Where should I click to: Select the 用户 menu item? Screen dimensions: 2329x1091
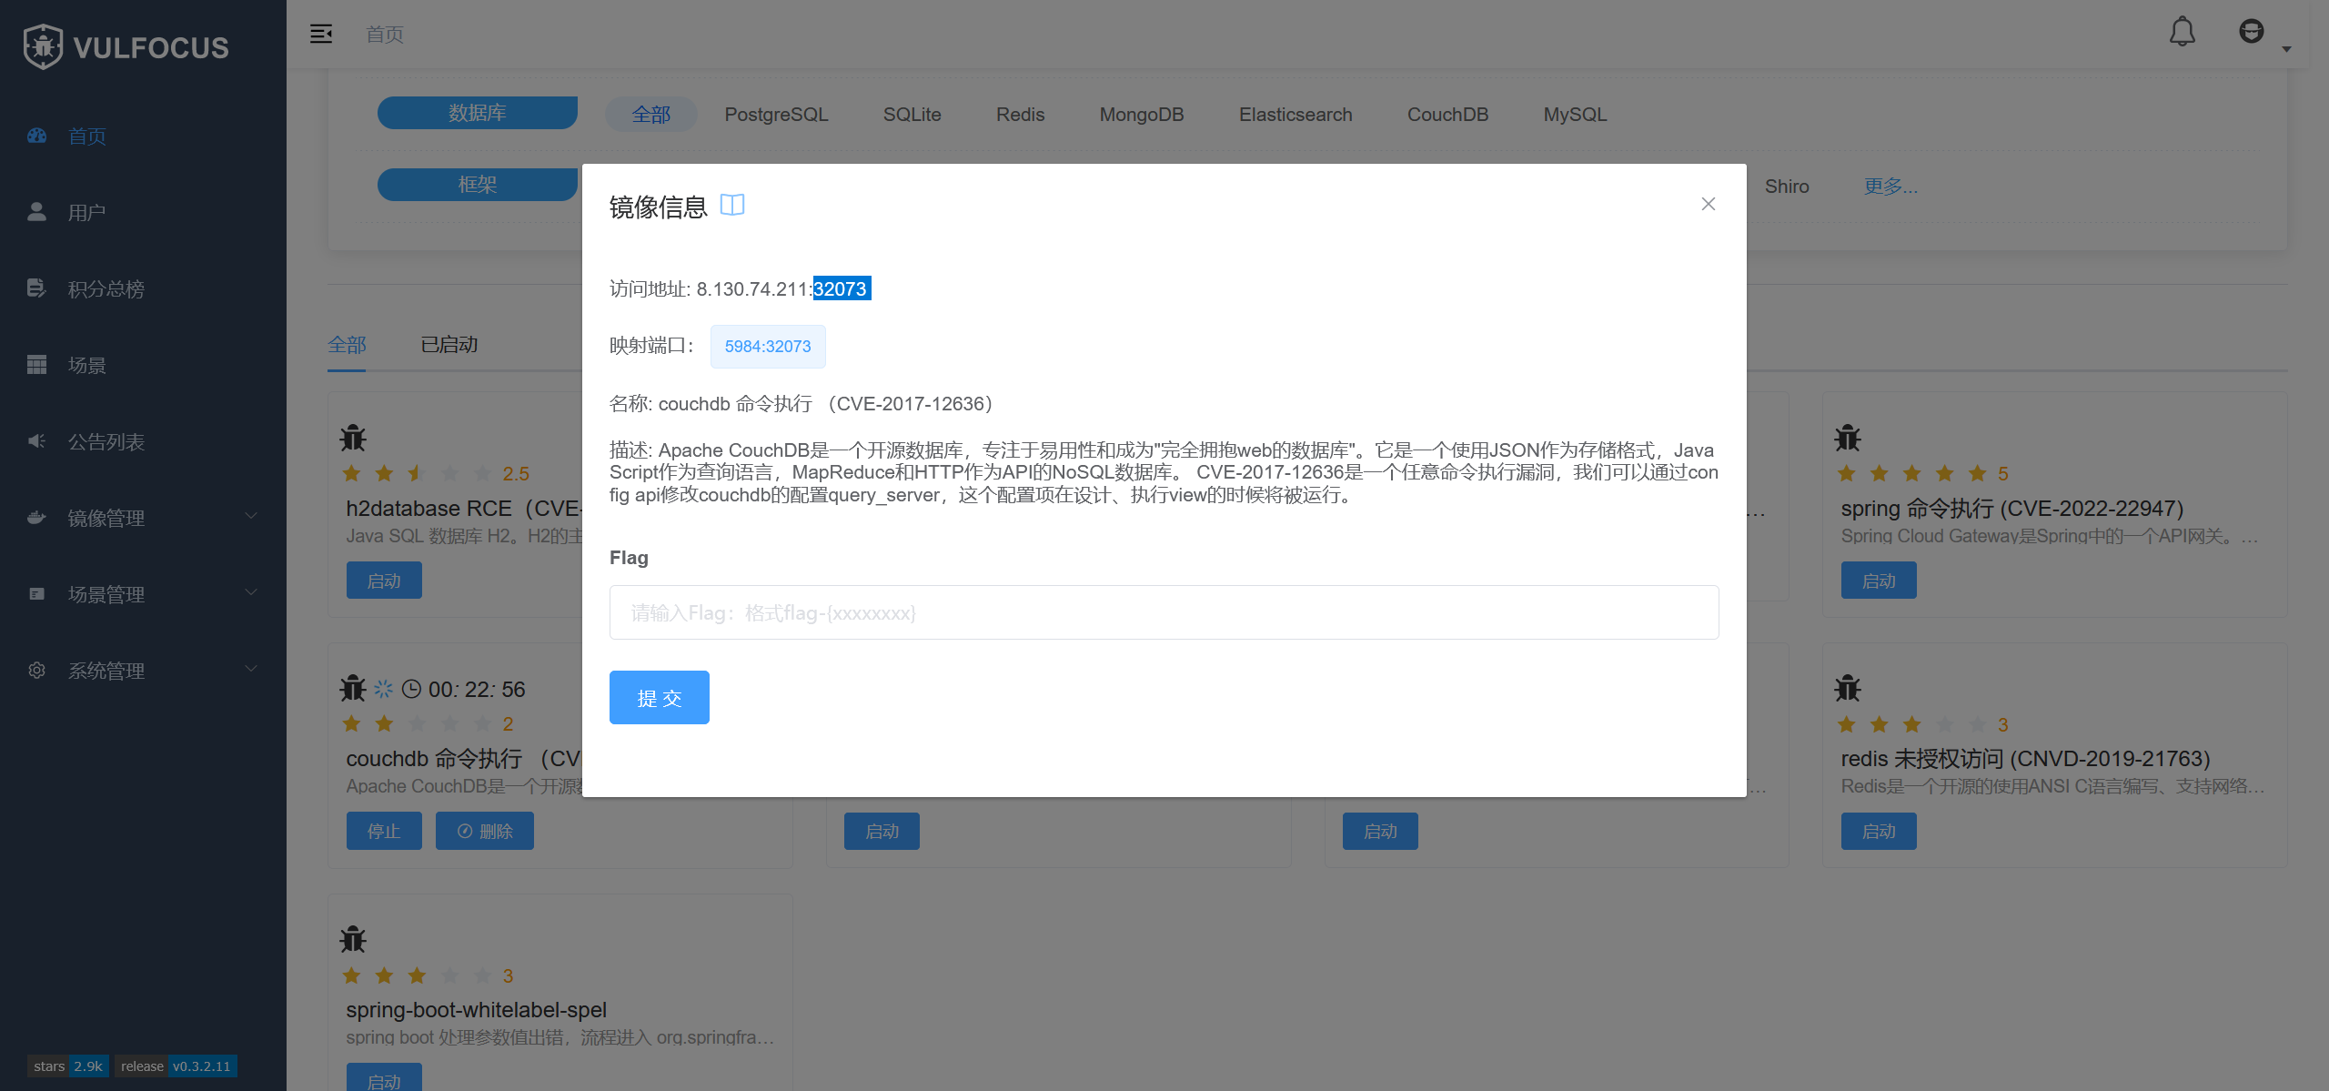click(86, 212)
